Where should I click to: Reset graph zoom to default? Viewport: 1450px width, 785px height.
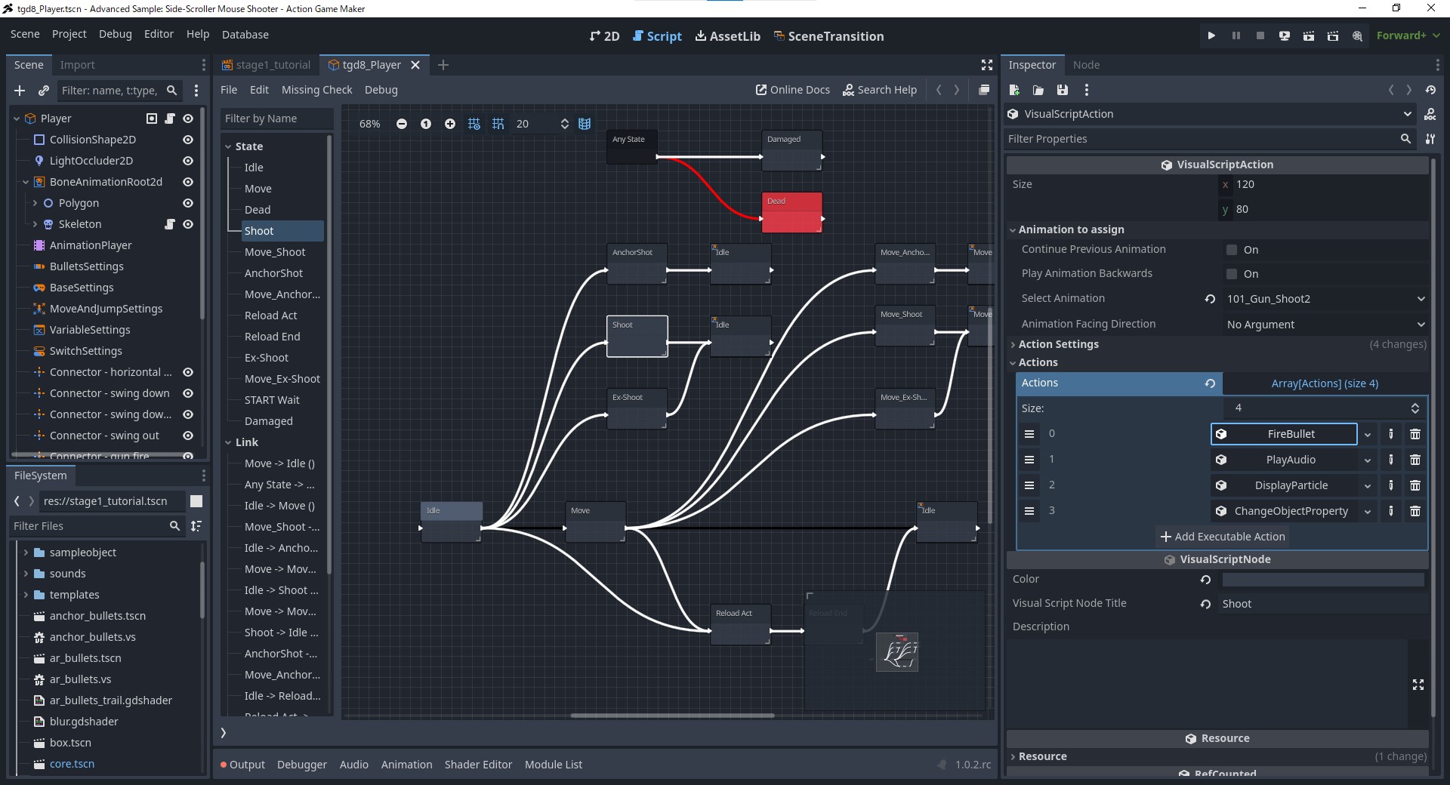click(426, 124)
